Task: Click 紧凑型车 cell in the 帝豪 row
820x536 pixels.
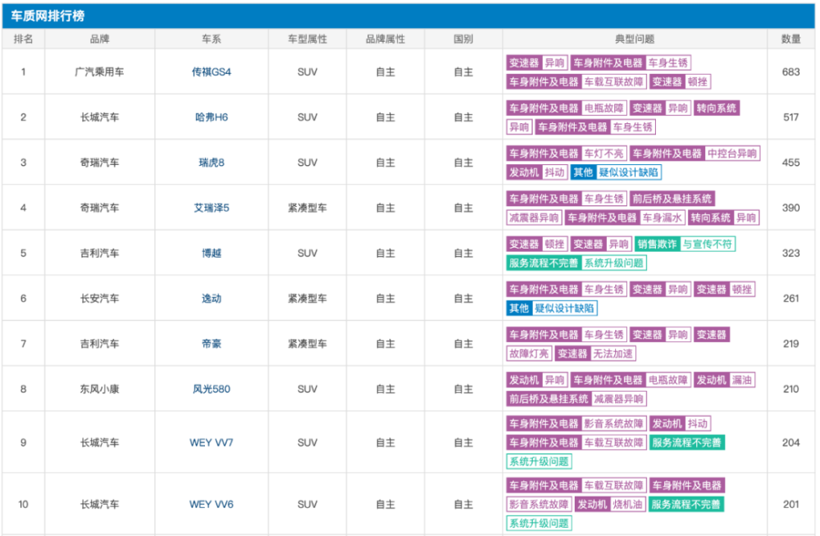Action: (307, 343)
